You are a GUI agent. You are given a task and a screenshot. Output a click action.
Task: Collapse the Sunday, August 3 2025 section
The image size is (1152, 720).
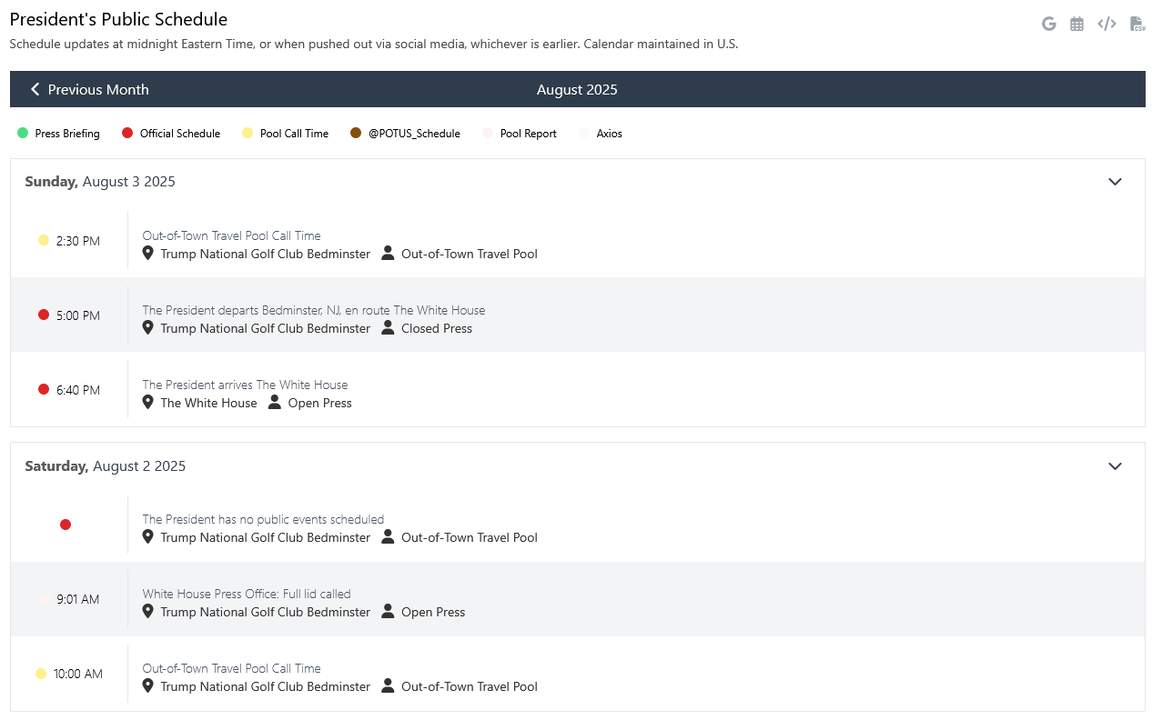1115,182
